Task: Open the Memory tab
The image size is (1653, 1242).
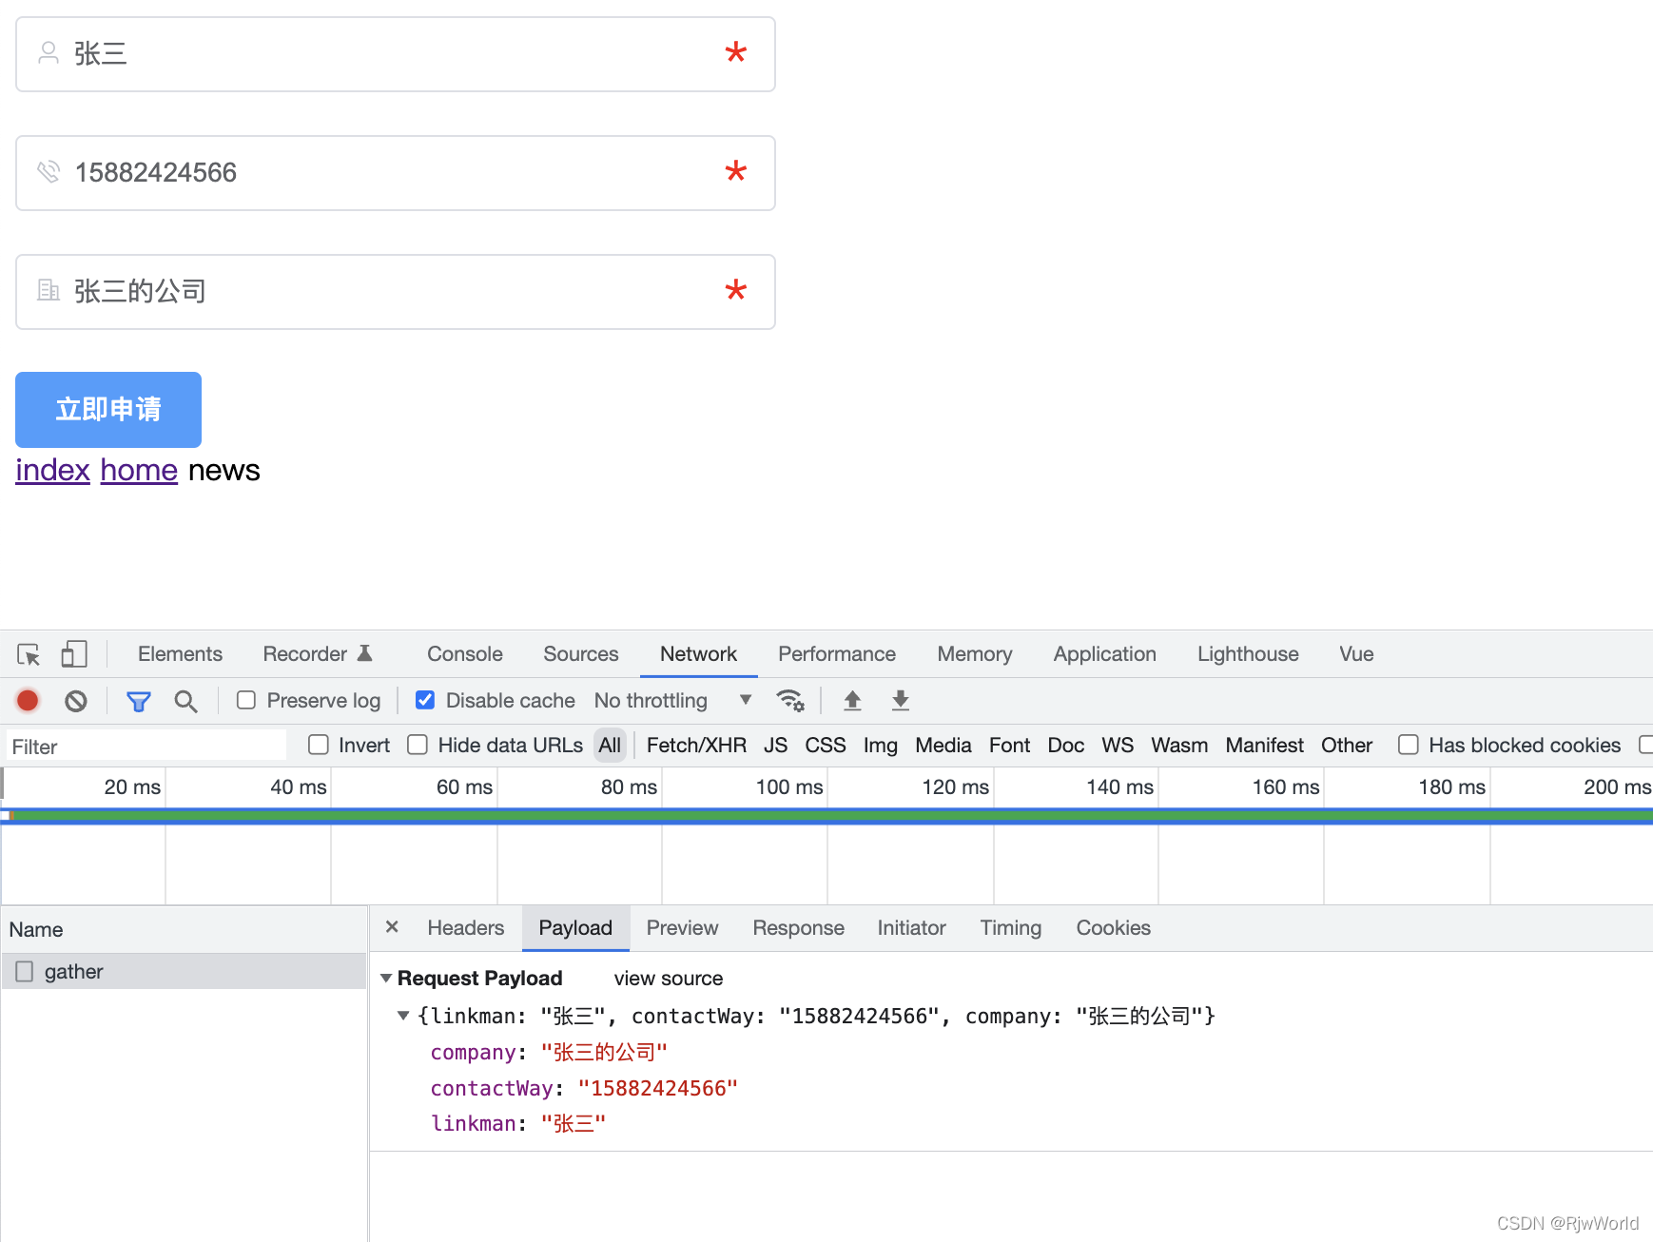Action: [x=975, y=654]
